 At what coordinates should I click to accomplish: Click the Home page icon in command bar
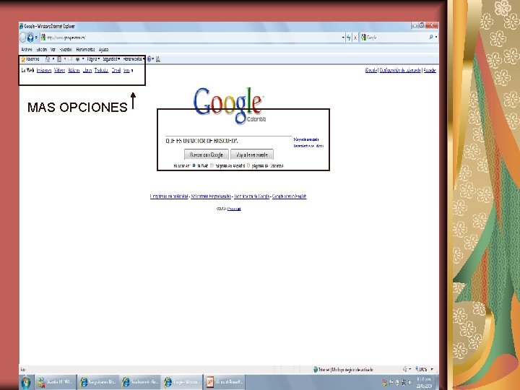tap(48, 59)
